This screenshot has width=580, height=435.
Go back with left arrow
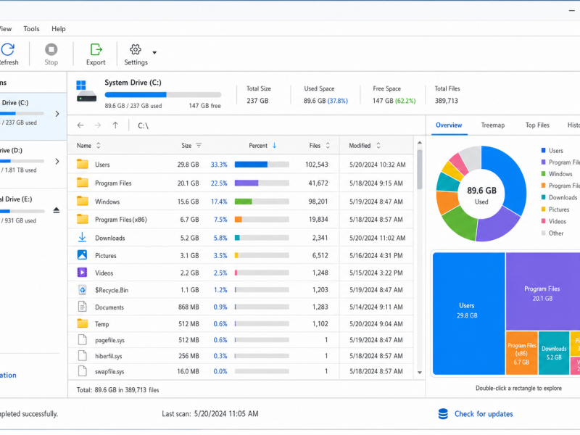(x=80, y=125)
